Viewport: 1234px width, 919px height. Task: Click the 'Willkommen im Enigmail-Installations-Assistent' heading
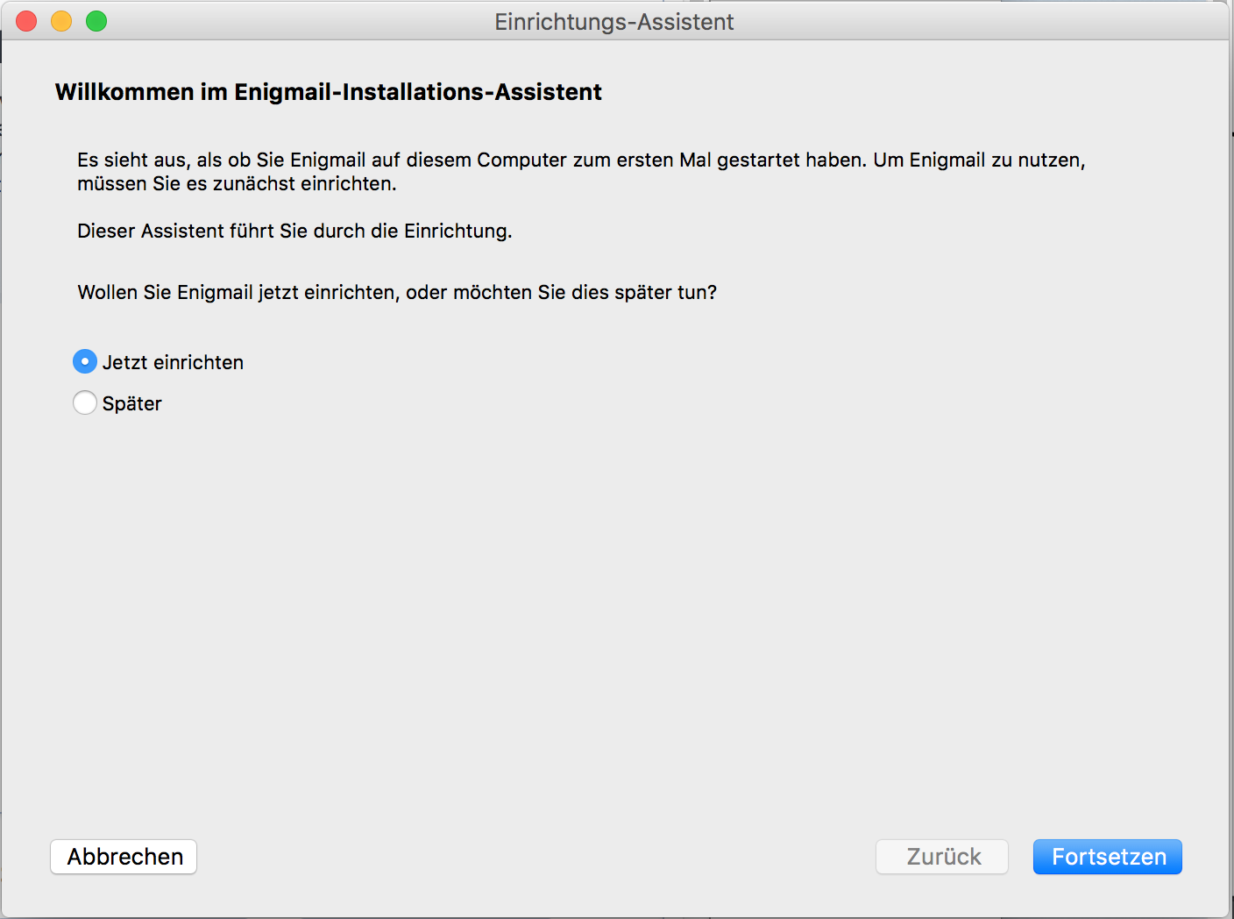[328, 92]
